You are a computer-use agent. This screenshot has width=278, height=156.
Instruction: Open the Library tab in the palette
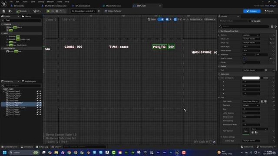tap(26, 16)
